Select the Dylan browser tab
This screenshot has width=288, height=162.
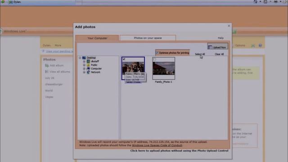pos(41,2)
